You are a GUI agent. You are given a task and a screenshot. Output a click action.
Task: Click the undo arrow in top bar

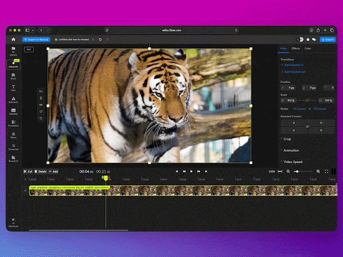point(100,39)
